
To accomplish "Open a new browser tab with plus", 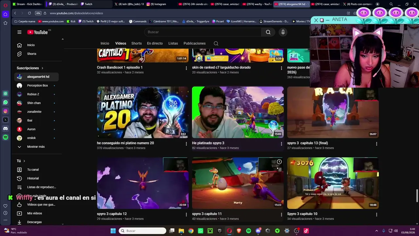I will tap(377, 4).
